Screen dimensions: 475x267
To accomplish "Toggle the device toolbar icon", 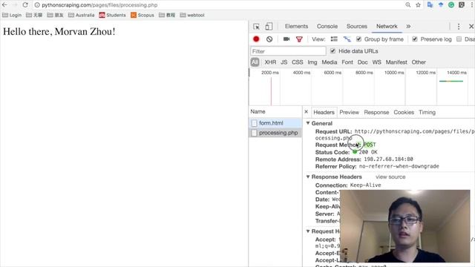I will (x=269, y=27).
